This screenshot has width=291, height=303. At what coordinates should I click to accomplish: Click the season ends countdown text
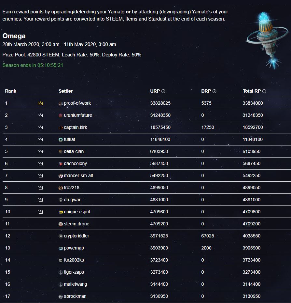pyautogui.click(x=33, y=65)
